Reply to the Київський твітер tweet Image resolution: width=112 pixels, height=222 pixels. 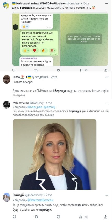14,70
